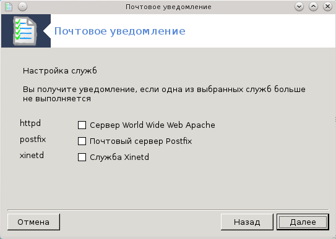Click the checklist wizard icon in header
Viewport: 336px width, 239px height.
click(x=25, y=31)
